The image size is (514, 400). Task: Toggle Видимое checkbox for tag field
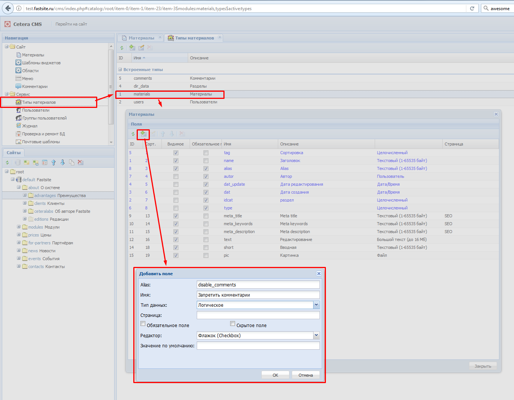pyautogui.click(x=176, y=153)
